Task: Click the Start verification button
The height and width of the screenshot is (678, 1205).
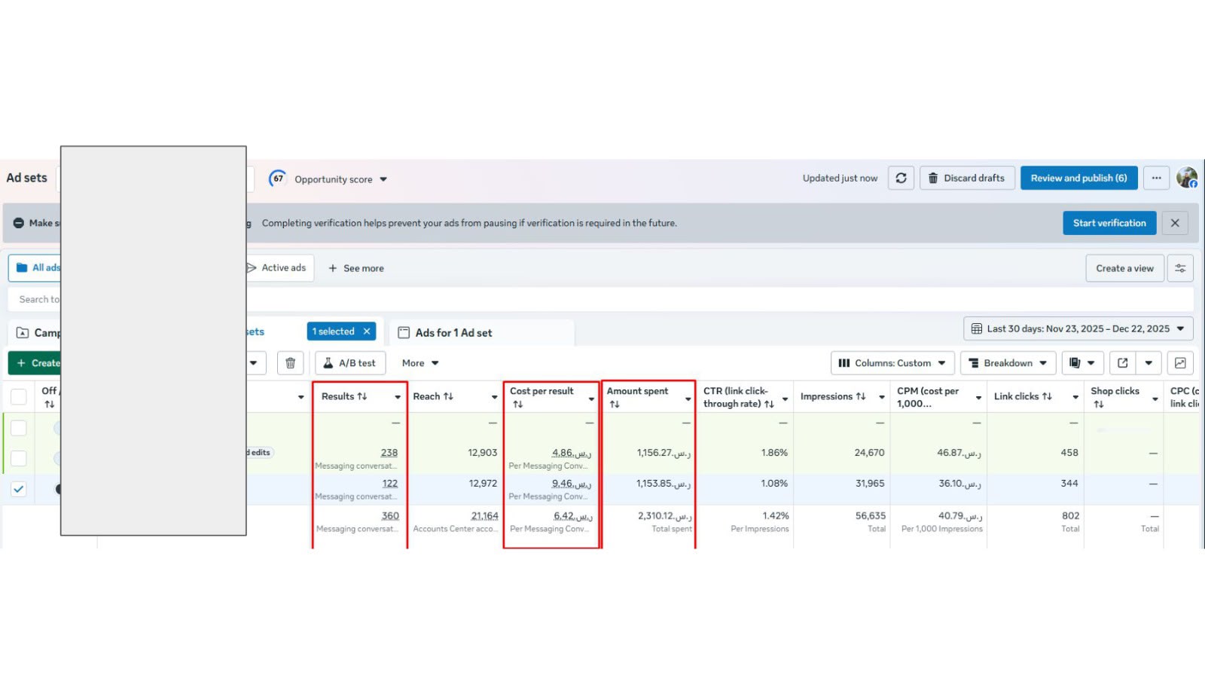Action: 1109,223
